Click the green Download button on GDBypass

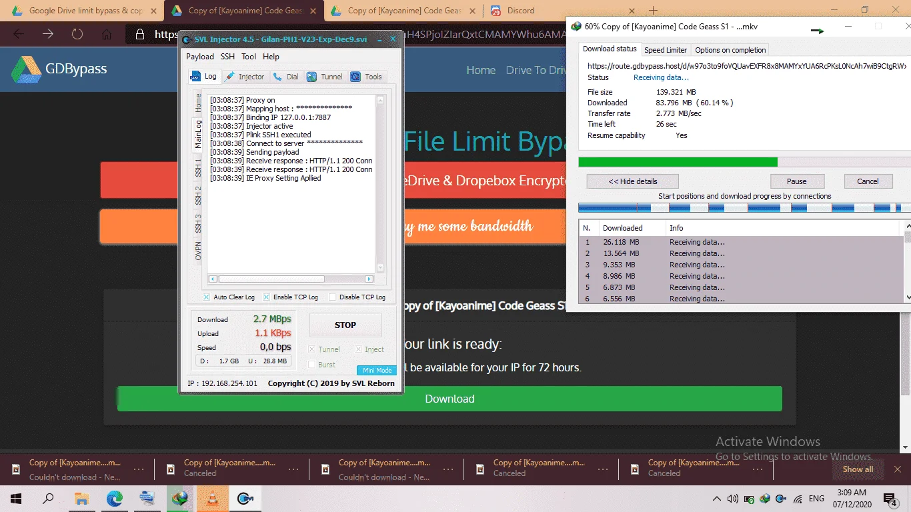(449, 399)
